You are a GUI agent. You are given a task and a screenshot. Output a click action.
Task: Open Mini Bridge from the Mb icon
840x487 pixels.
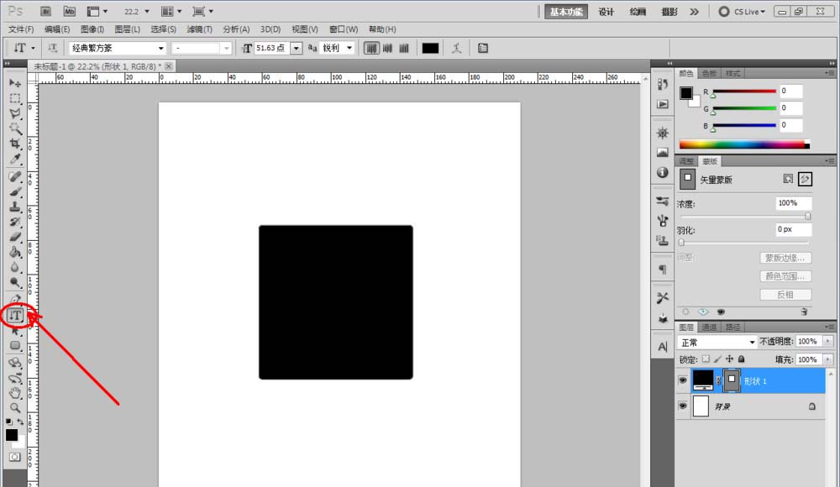[69, 11]
